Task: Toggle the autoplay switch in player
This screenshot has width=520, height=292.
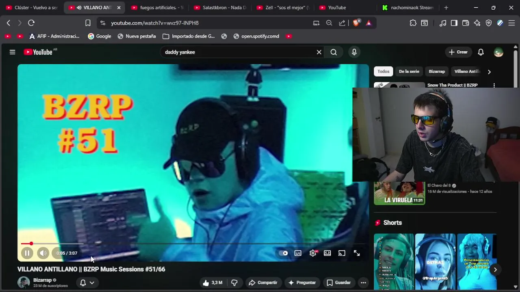Action: pos(284,253)
